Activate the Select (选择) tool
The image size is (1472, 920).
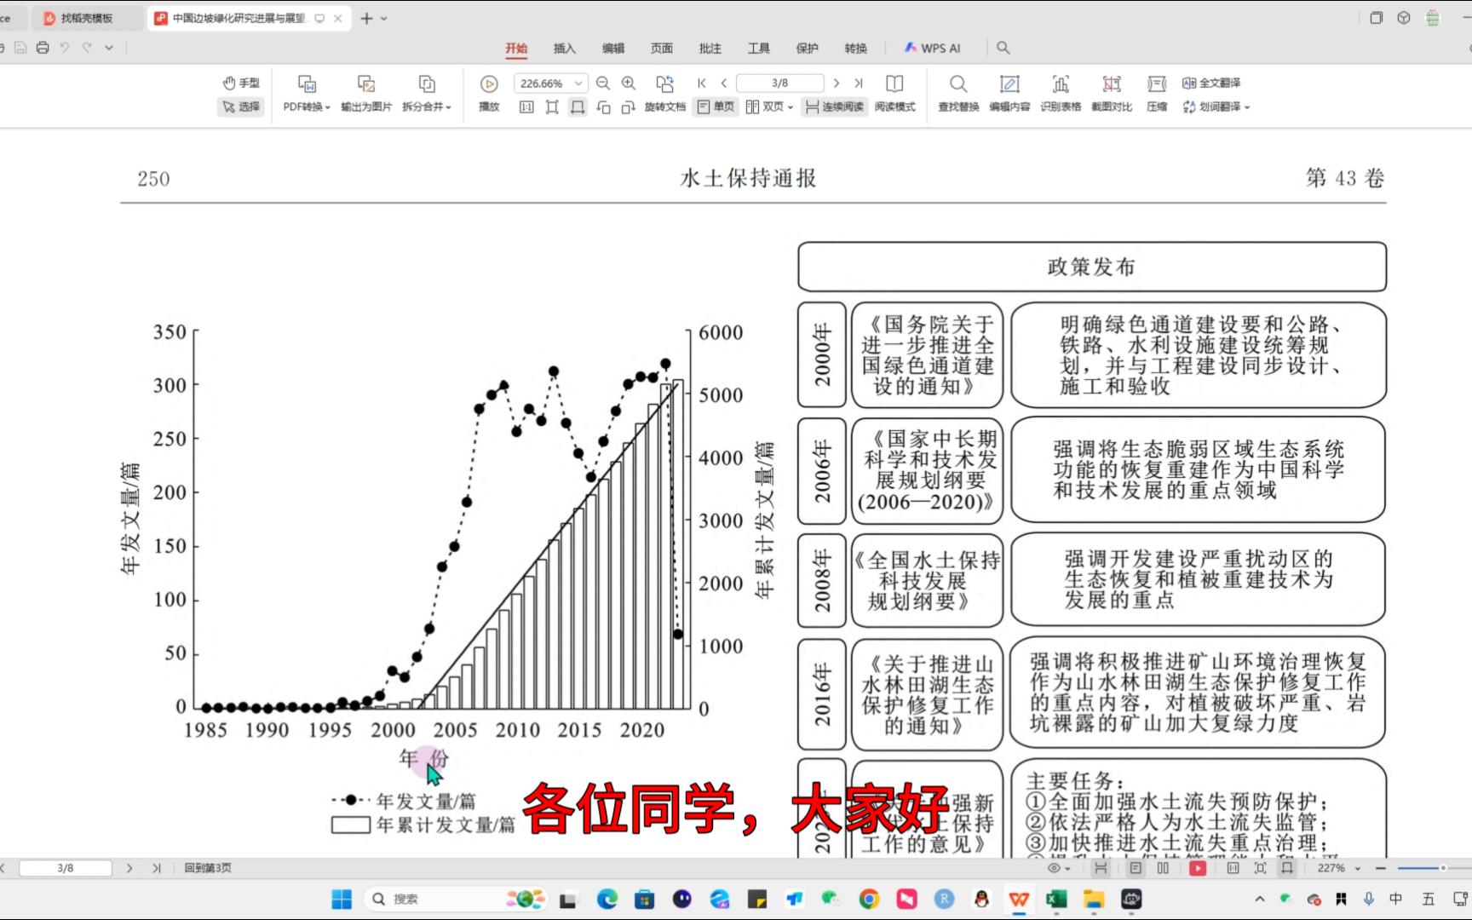[x=241, y=106]
